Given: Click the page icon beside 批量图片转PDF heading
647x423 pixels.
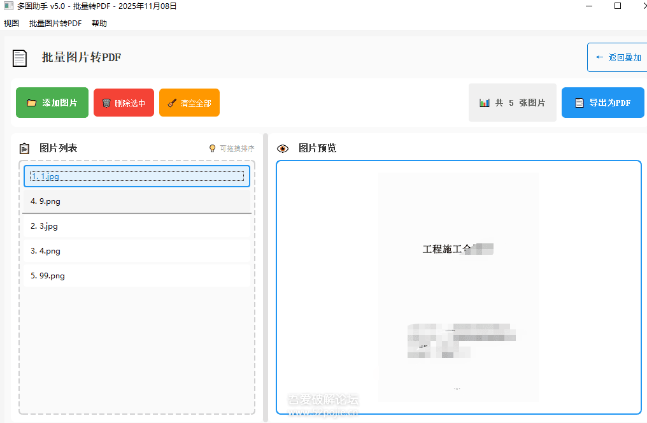Looking at the screenshot, I should click(20, 57).
